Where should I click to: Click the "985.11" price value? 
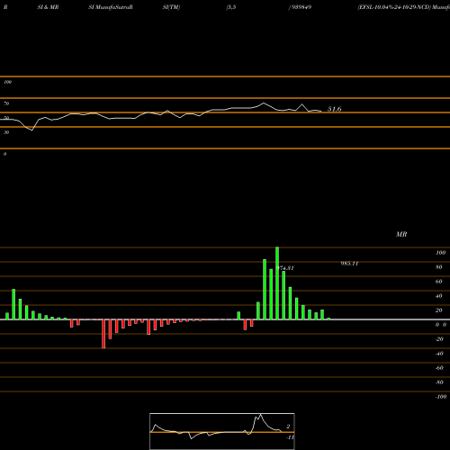349,264
